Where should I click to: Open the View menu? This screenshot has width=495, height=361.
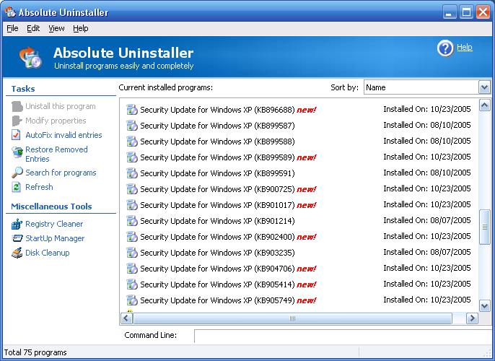coord(56,28)
